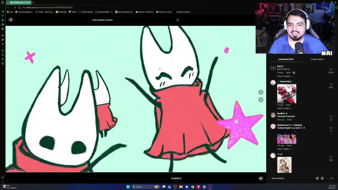Open the PreSonus: Home bookmark
Viewport: 338px width, 190px height.
[164, 12]
